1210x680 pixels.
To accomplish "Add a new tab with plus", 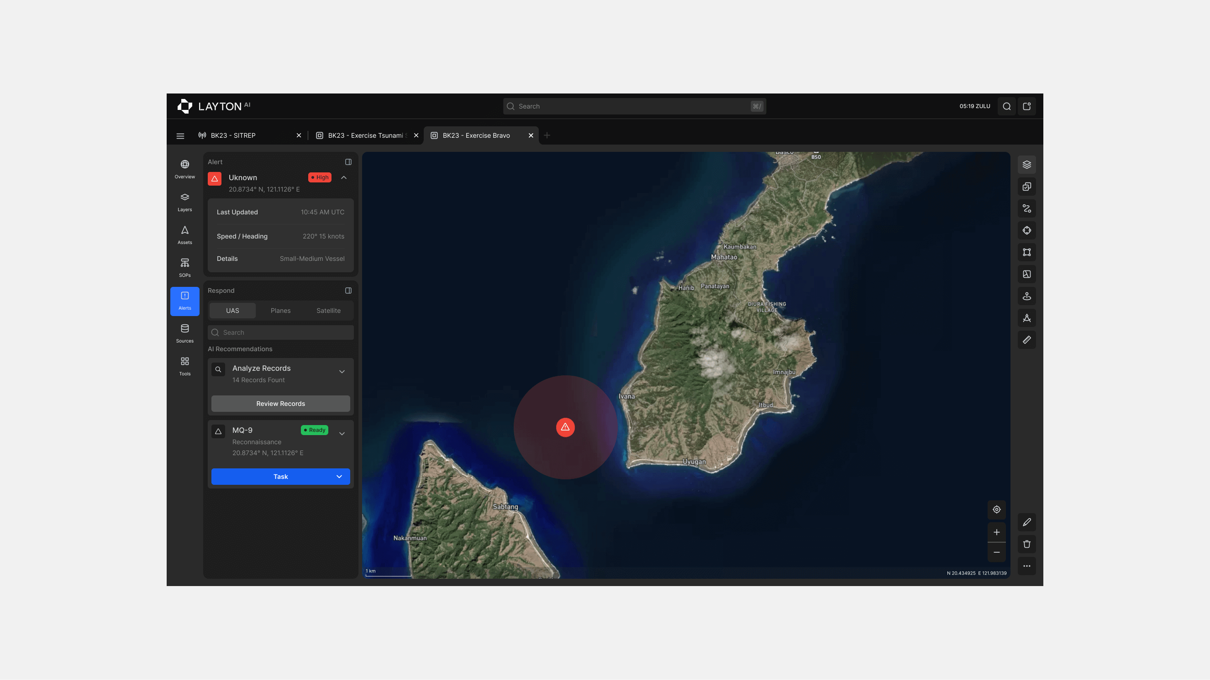I will coord(547,135).
